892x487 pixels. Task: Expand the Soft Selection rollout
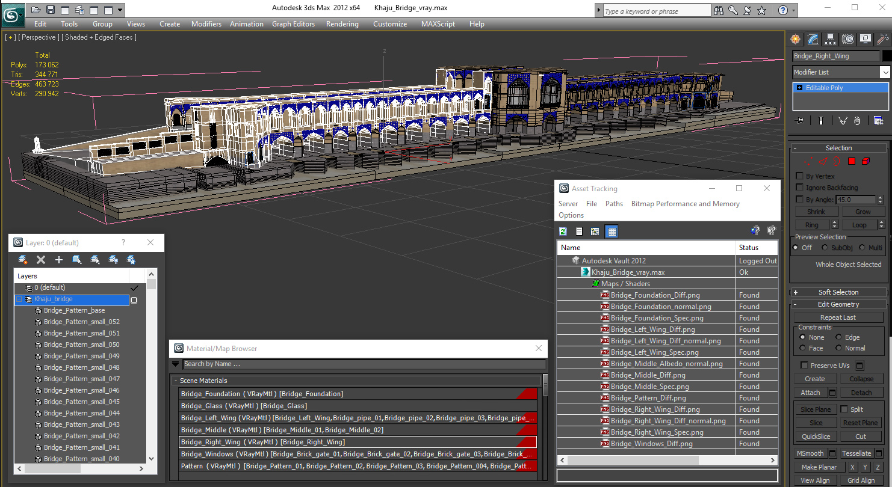839,292
